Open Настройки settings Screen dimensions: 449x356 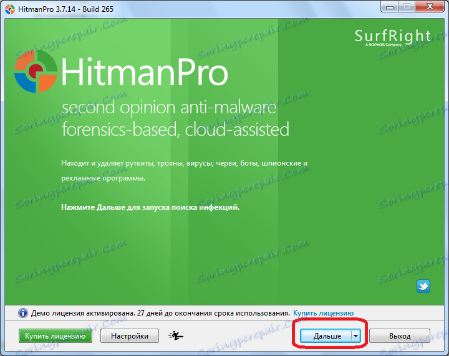pyautogui.click(x=130, y=335)
